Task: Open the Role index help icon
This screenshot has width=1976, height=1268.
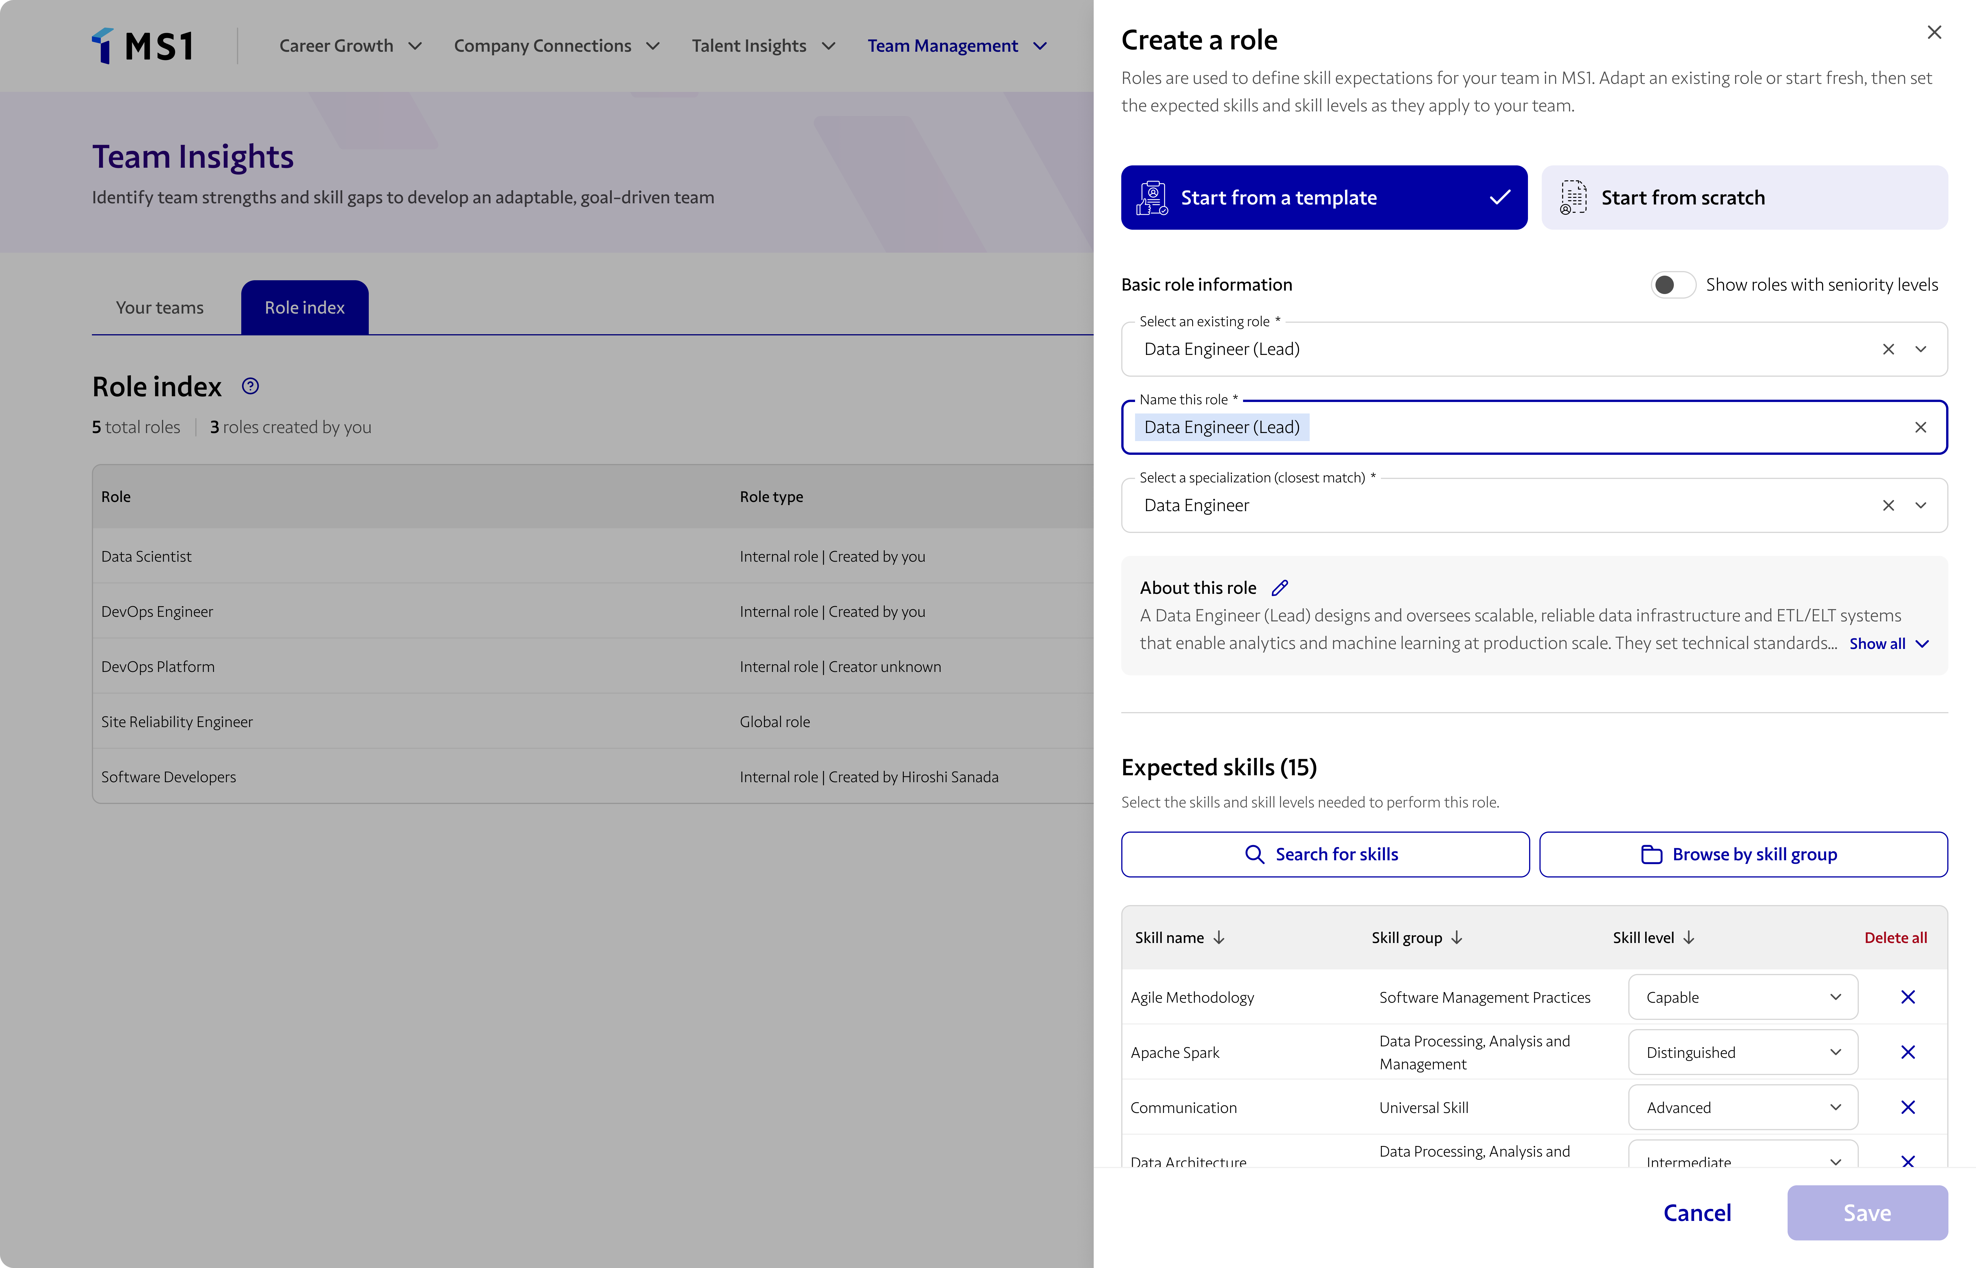Action: 250,386
